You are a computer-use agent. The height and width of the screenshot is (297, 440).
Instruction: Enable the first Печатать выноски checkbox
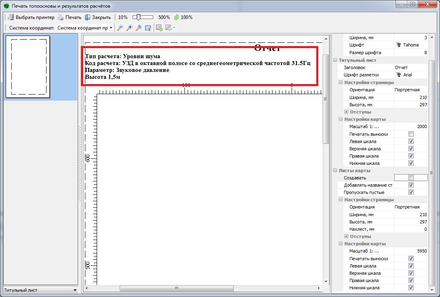point(411,134)
